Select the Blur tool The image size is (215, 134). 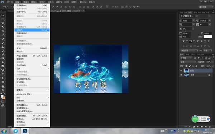(x=3, y=62)
